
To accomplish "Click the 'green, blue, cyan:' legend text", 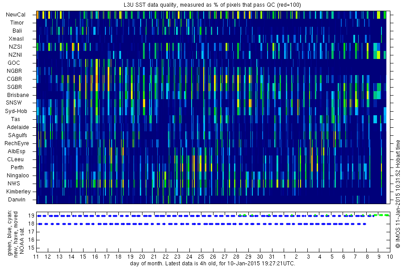I will tap(10, 233).
